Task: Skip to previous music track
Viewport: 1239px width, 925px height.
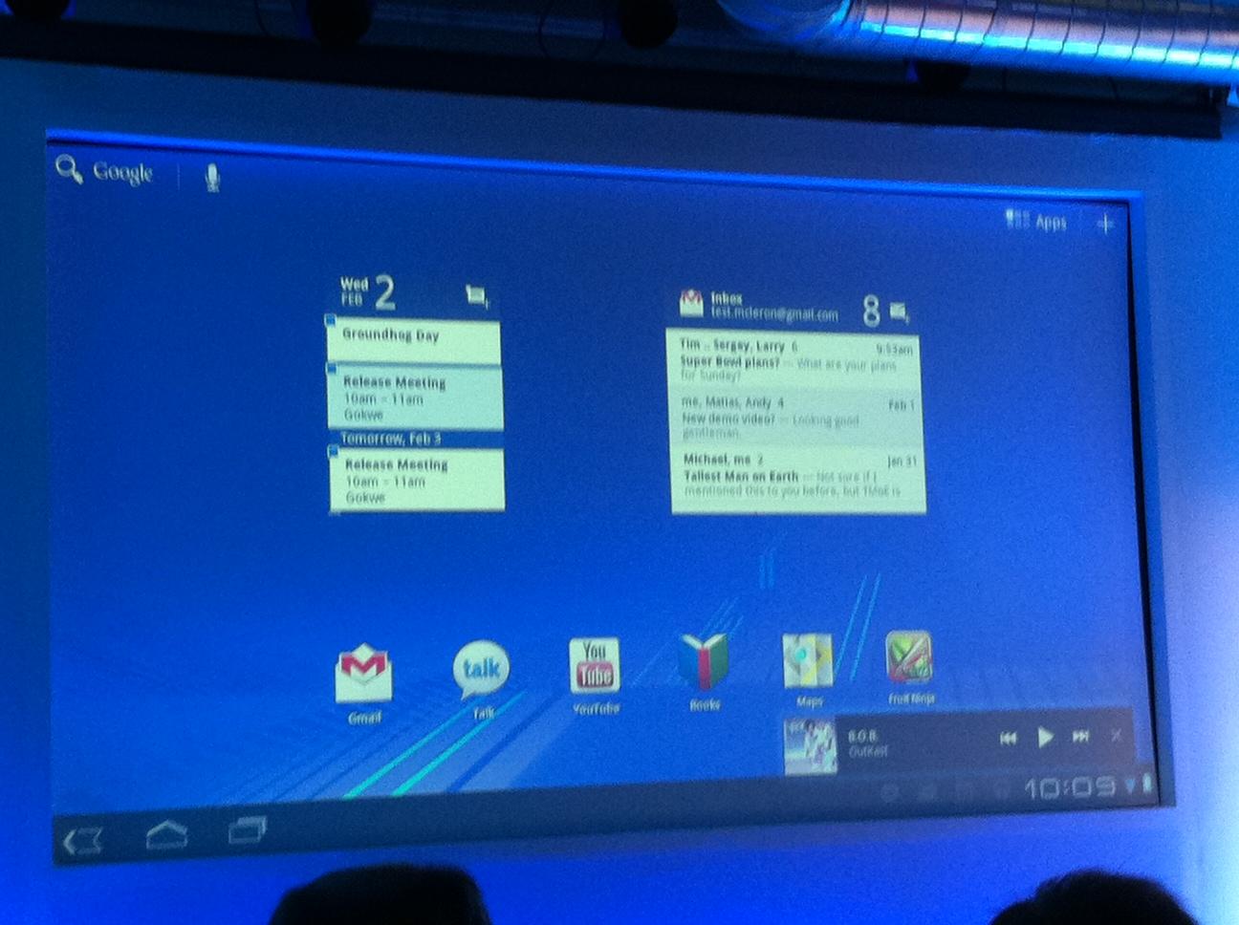Action: [1008, 739]
